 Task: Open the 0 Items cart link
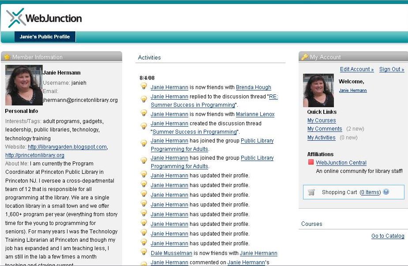[x=370, y=192]
